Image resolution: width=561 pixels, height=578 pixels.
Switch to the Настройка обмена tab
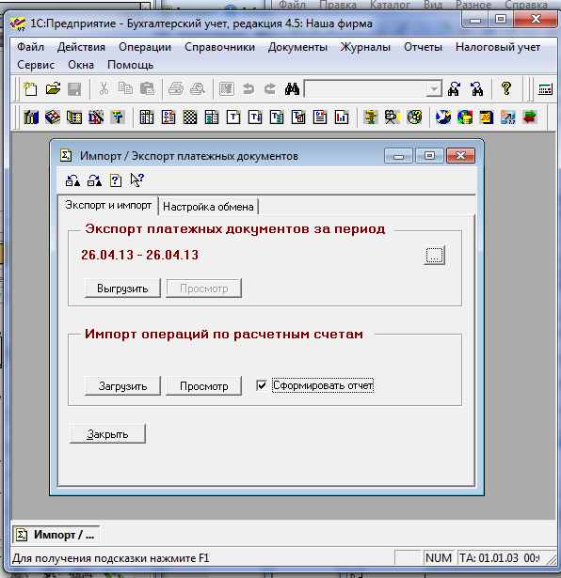point(208,207)
